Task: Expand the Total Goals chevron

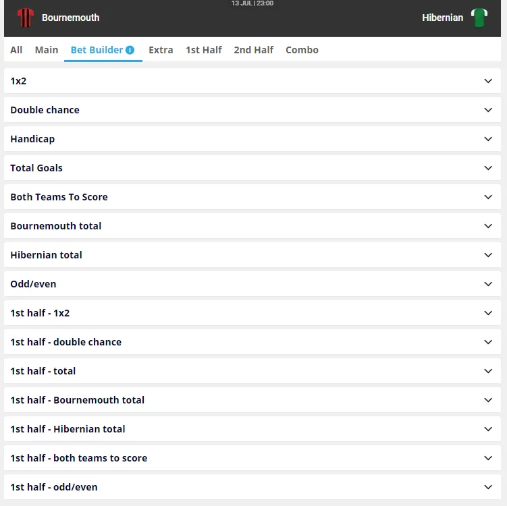Action: (x=489, y=168)
